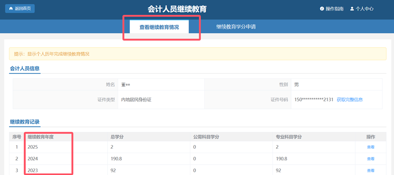Click 查看 for year 2023 row
Viewport: 394px width, 175px height.
pos(371,170)
